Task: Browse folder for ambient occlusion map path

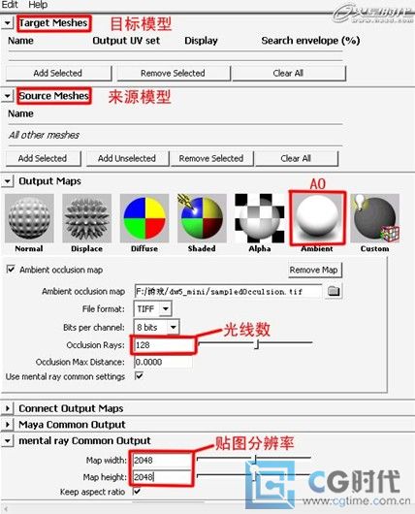Action: click(x=334, y=291)
